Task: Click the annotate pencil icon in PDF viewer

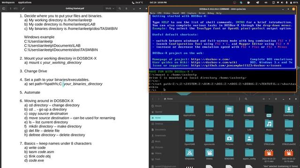Action: (x=23, y=8)
